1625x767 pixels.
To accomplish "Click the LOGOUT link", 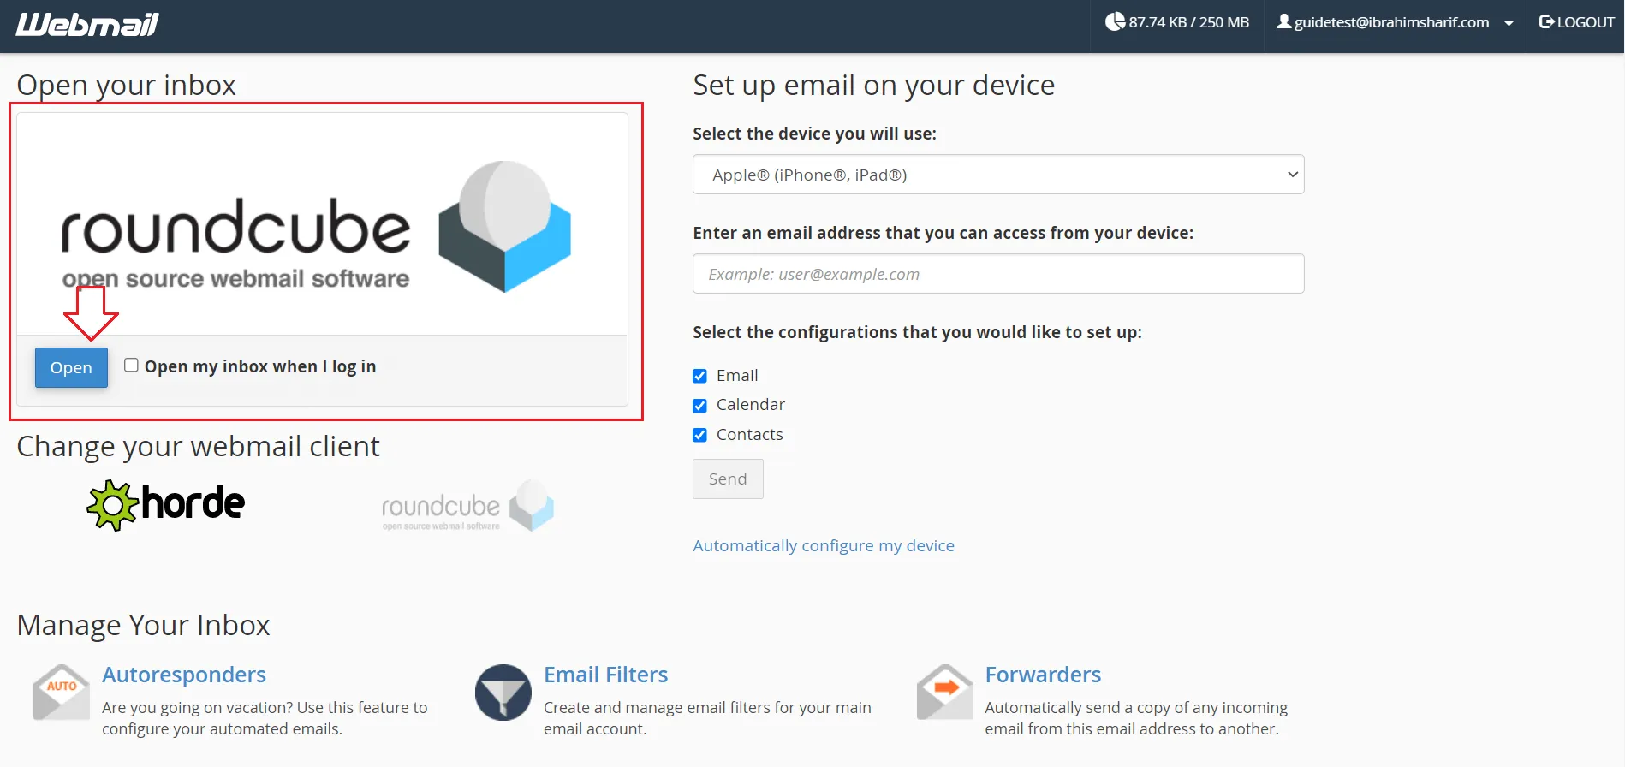I will coord(1576,22).
